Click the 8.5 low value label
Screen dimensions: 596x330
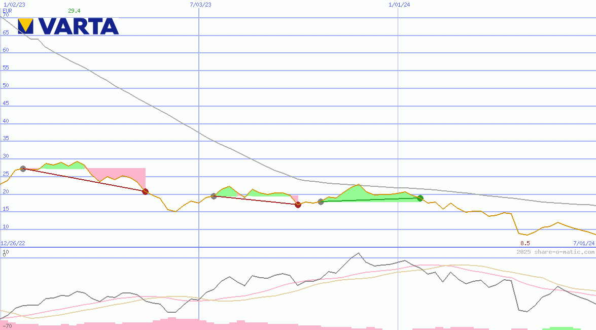tap(525, 243)
